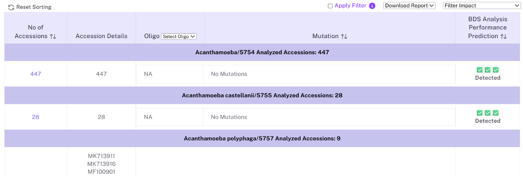Screen dimensions: 523x176
Task: Click the Apply Filter label
Action: [x=350, y=5]
